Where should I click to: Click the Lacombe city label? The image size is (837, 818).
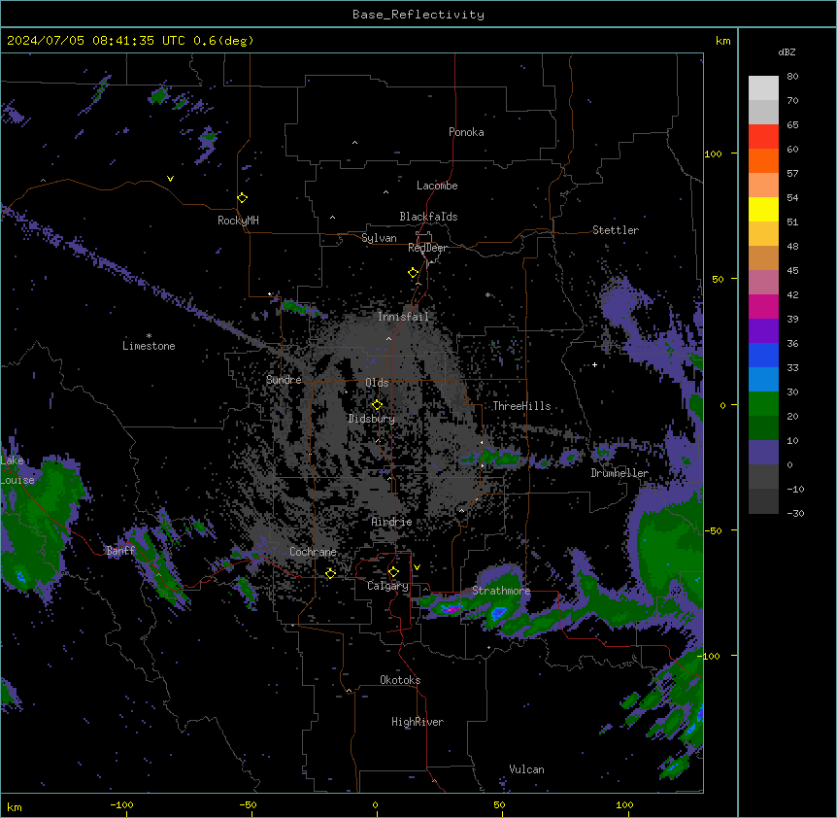point(437,186)
